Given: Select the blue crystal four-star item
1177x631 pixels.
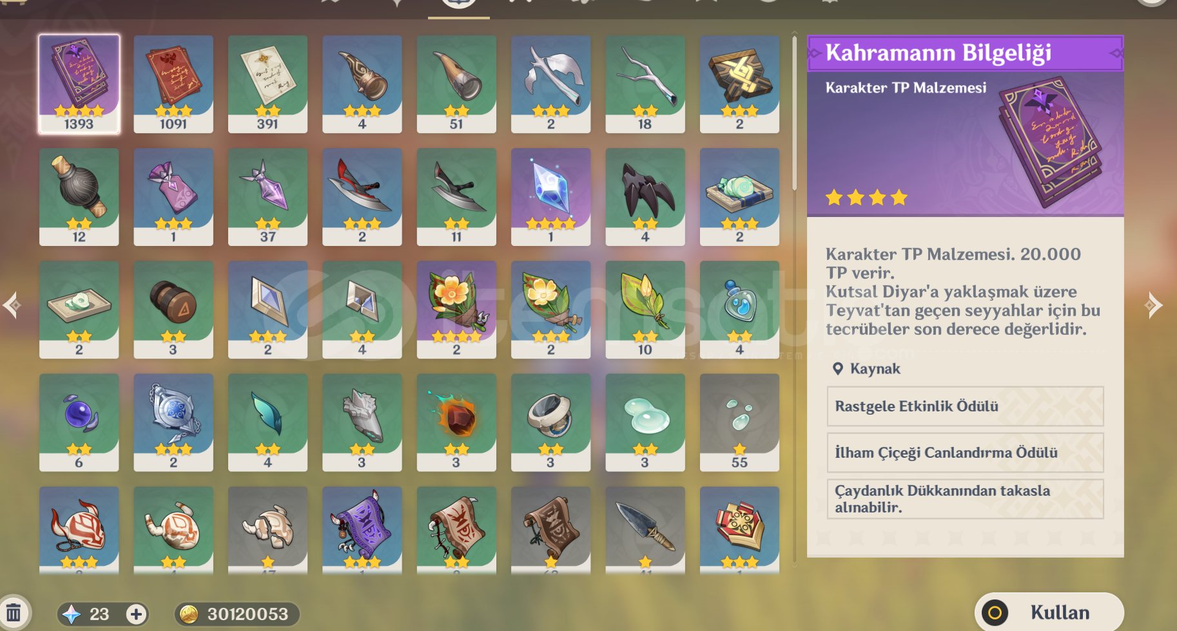Looking at the screenshot, I should 550,196.
